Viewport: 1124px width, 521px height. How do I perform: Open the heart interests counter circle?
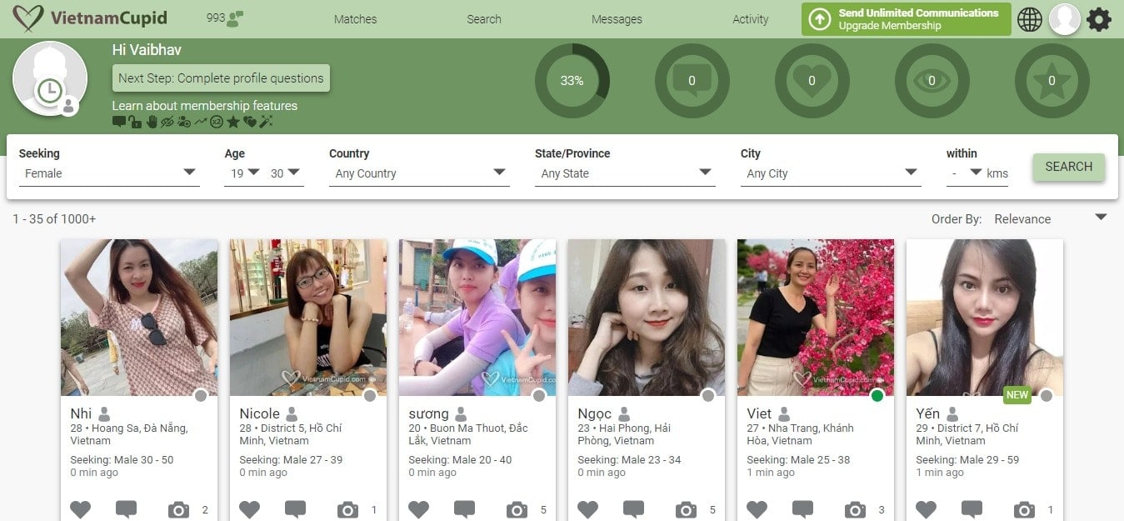click(812, 81)
